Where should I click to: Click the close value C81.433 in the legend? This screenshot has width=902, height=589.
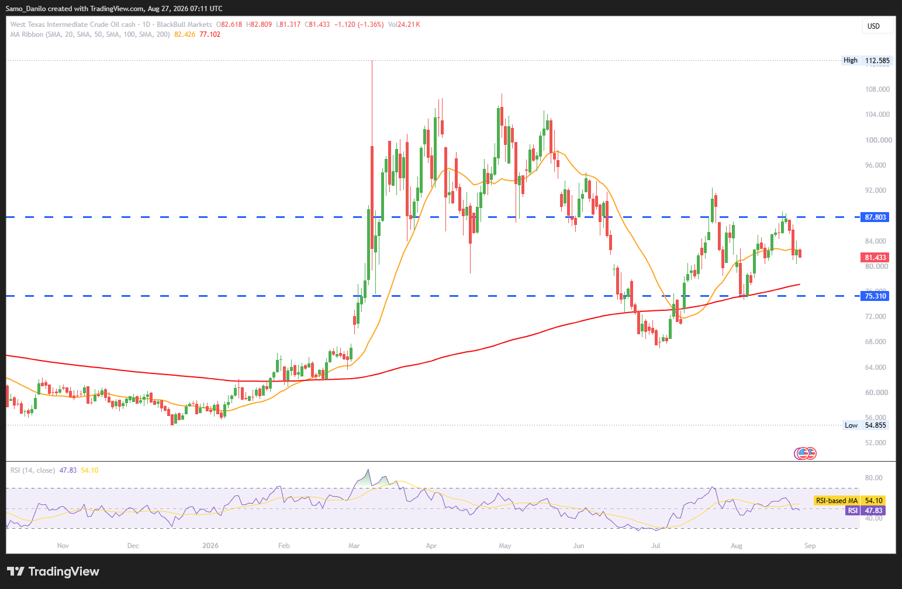[317, 25]
